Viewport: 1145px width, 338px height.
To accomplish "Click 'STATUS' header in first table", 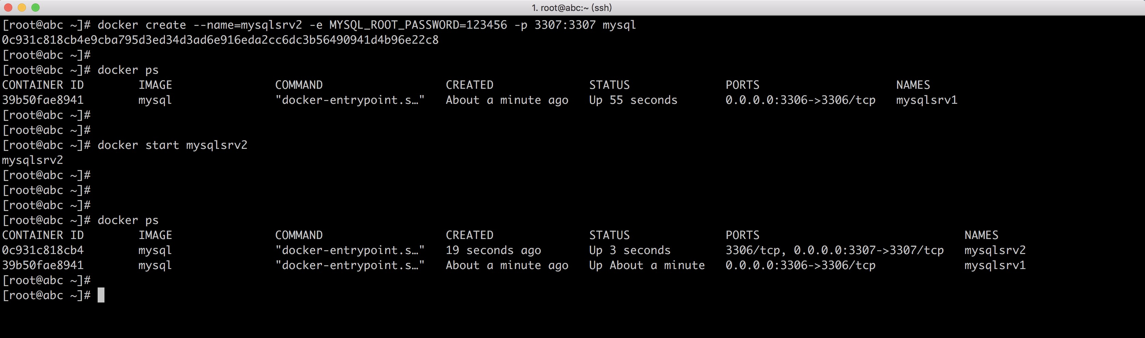I will 609,85.
